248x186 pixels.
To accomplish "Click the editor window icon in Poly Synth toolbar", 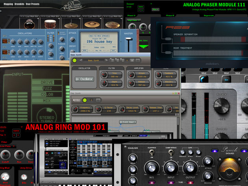I will [98, 100].
